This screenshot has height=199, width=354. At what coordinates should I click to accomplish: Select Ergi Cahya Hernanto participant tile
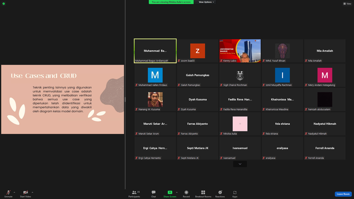(155, 148)
